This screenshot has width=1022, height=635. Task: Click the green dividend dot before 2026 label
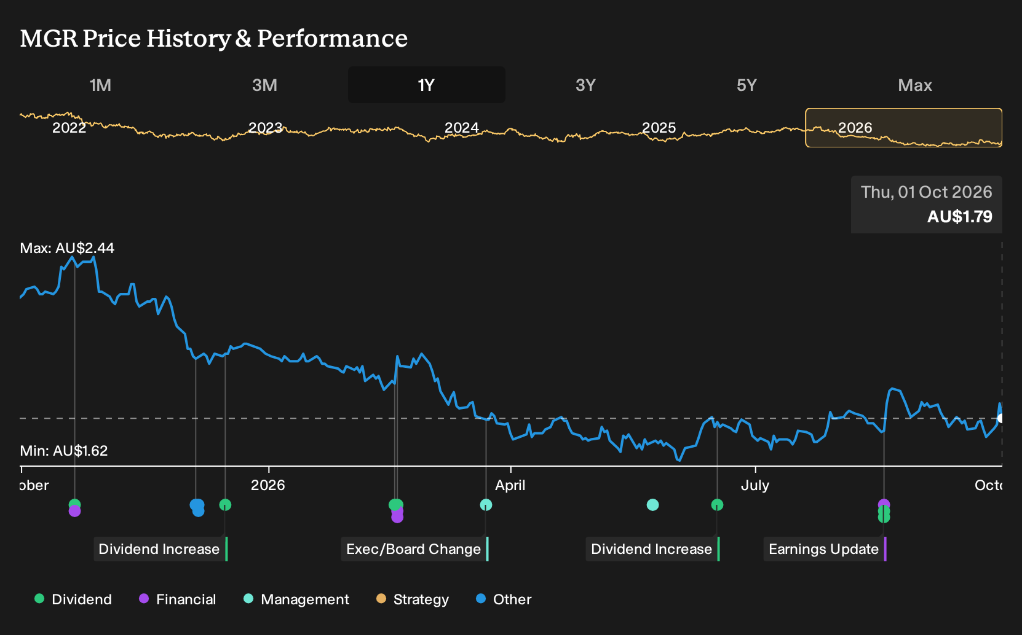click(x=225, y=505)
